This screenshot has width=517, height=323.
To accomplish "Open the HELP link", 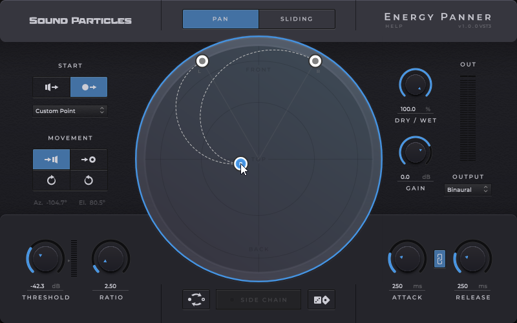I will tap(394, 26).
